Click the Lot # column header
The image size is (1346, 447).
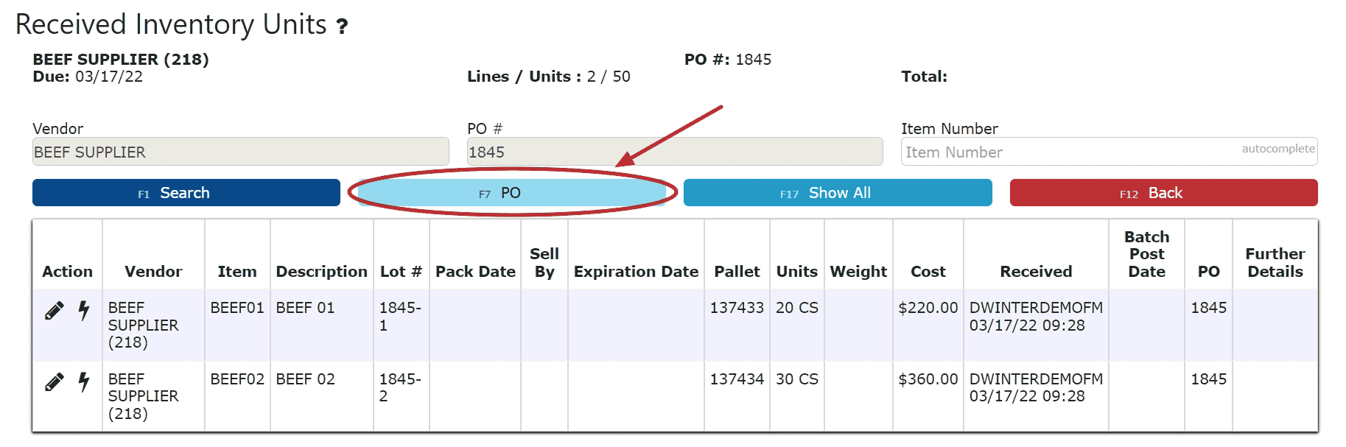pos(401,272)
